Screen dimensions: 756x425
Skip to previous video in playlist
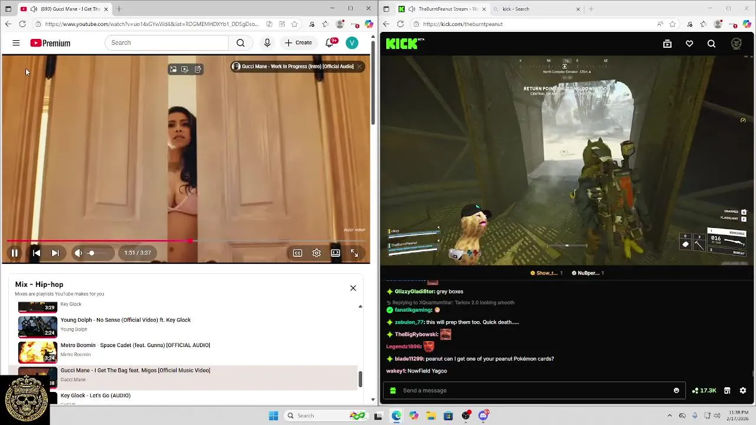(37, 253)
